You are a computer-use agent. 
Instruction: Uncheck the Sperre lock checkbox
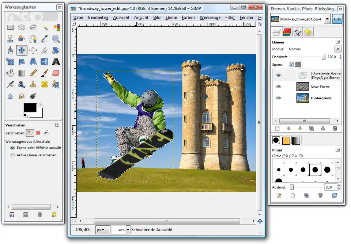click(x=291, y=65)
